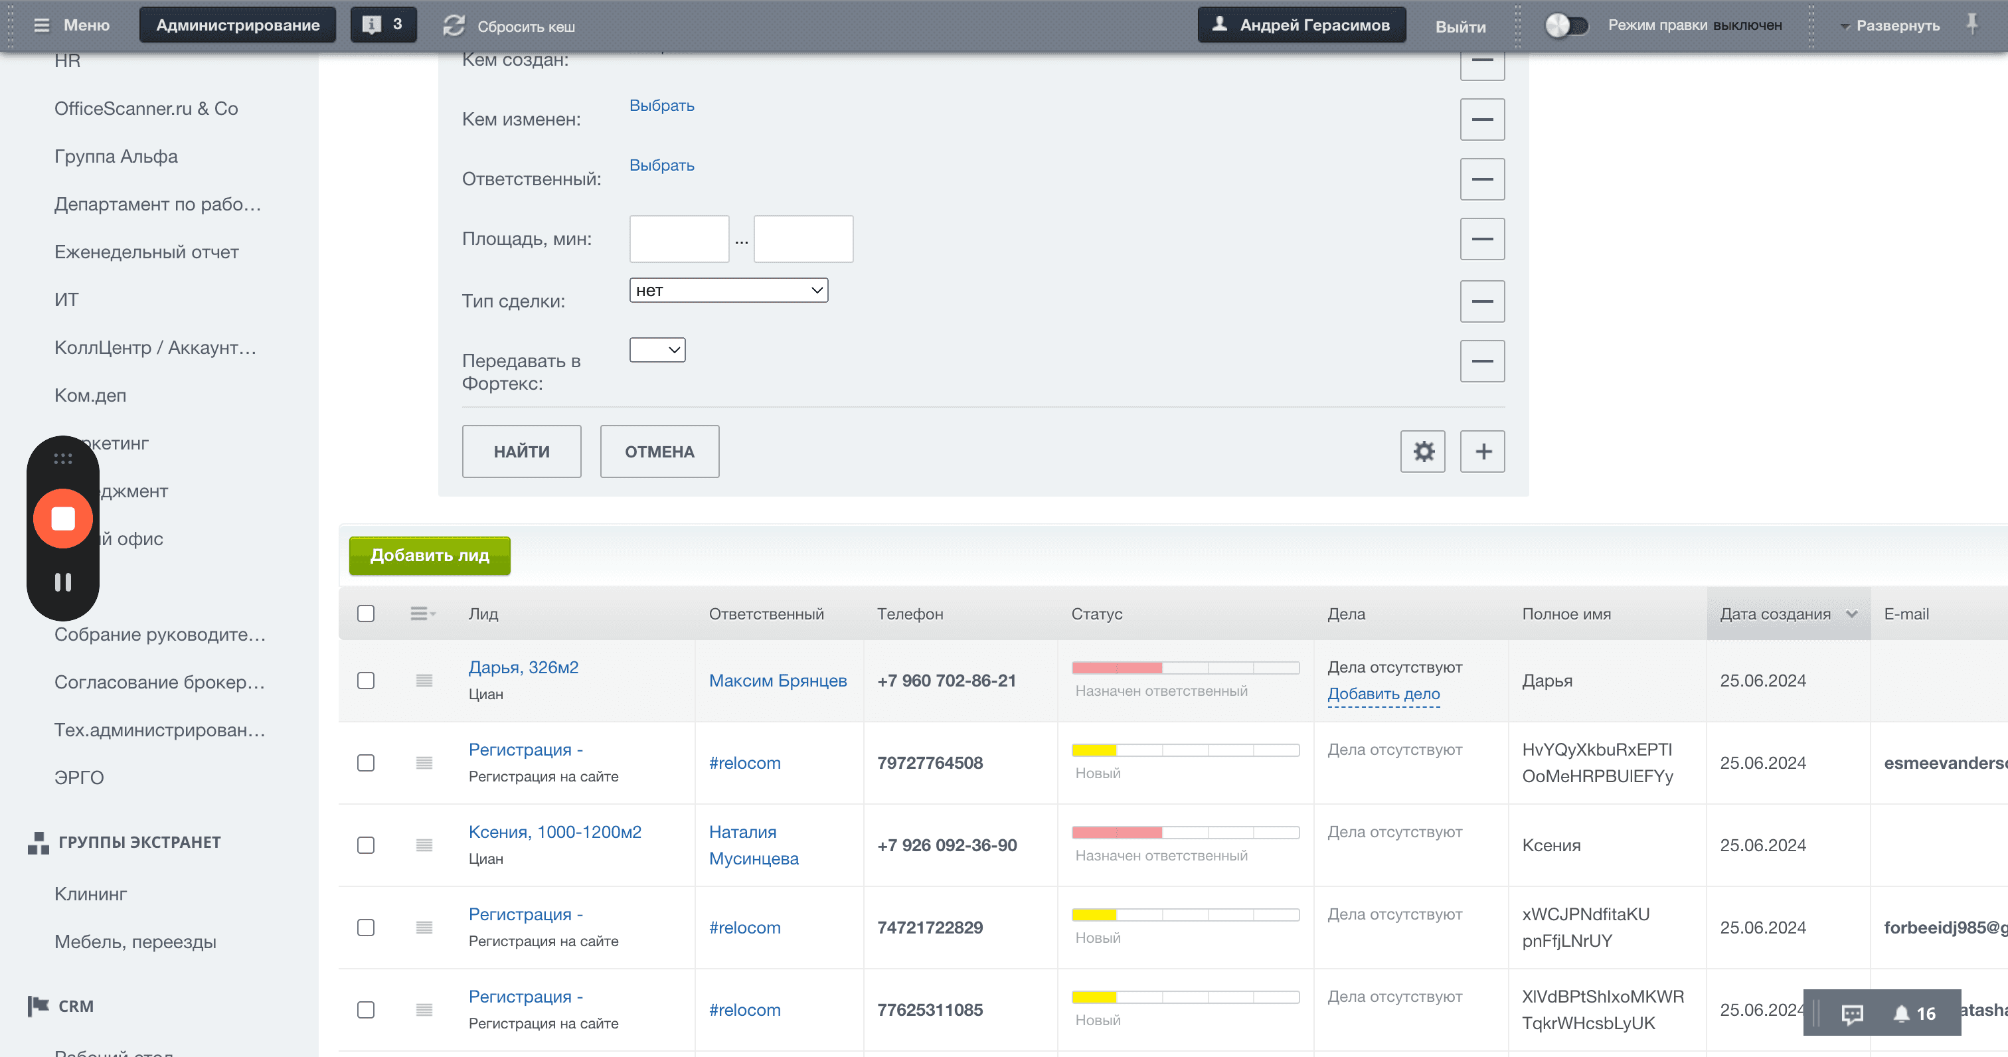Image resolution: width=2008 pixels, height=1057 pixels.
Task: Click the Сбросить кеш refresh icon
Action: 454,26
